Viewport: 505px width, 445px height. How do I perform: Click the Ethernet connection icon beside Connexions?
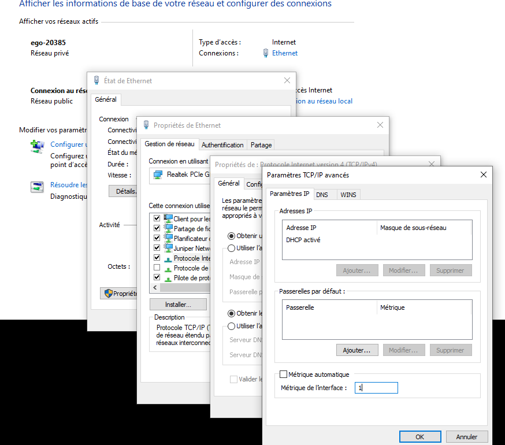(x=265, y=53)
